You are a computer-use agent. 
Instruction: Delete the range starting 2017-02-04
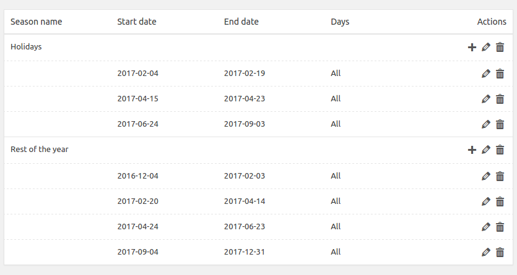click(x=500, y=74)
